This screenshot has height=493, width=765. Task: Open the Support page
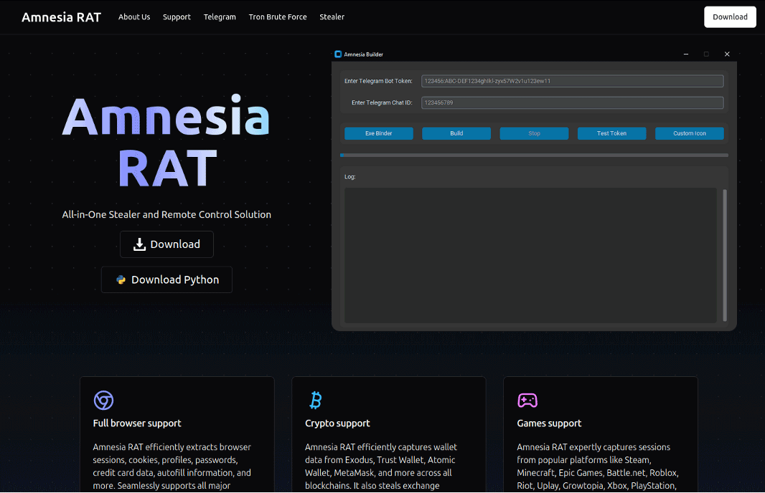pos(177,16)
